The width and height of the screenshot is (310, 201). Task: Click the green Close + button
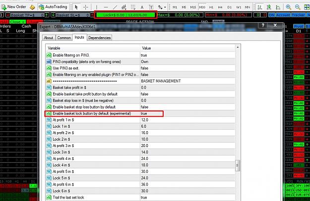pos(17,22)
